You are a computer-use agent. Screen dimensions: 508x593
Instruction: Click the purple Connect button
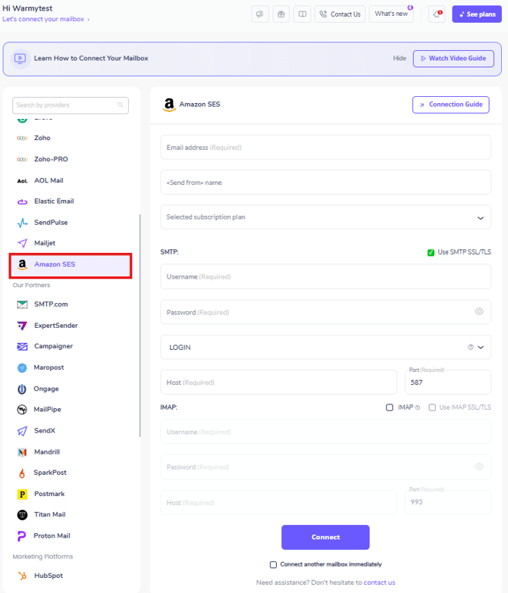(325, 537)
